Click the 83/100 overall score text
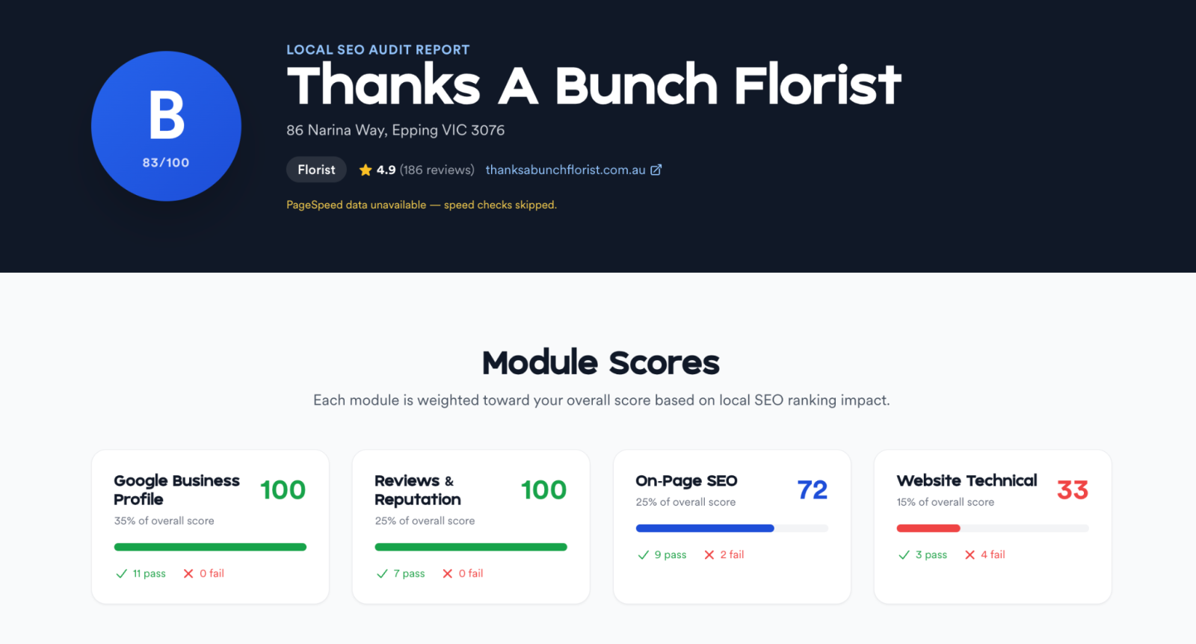 tap(166, 162)
